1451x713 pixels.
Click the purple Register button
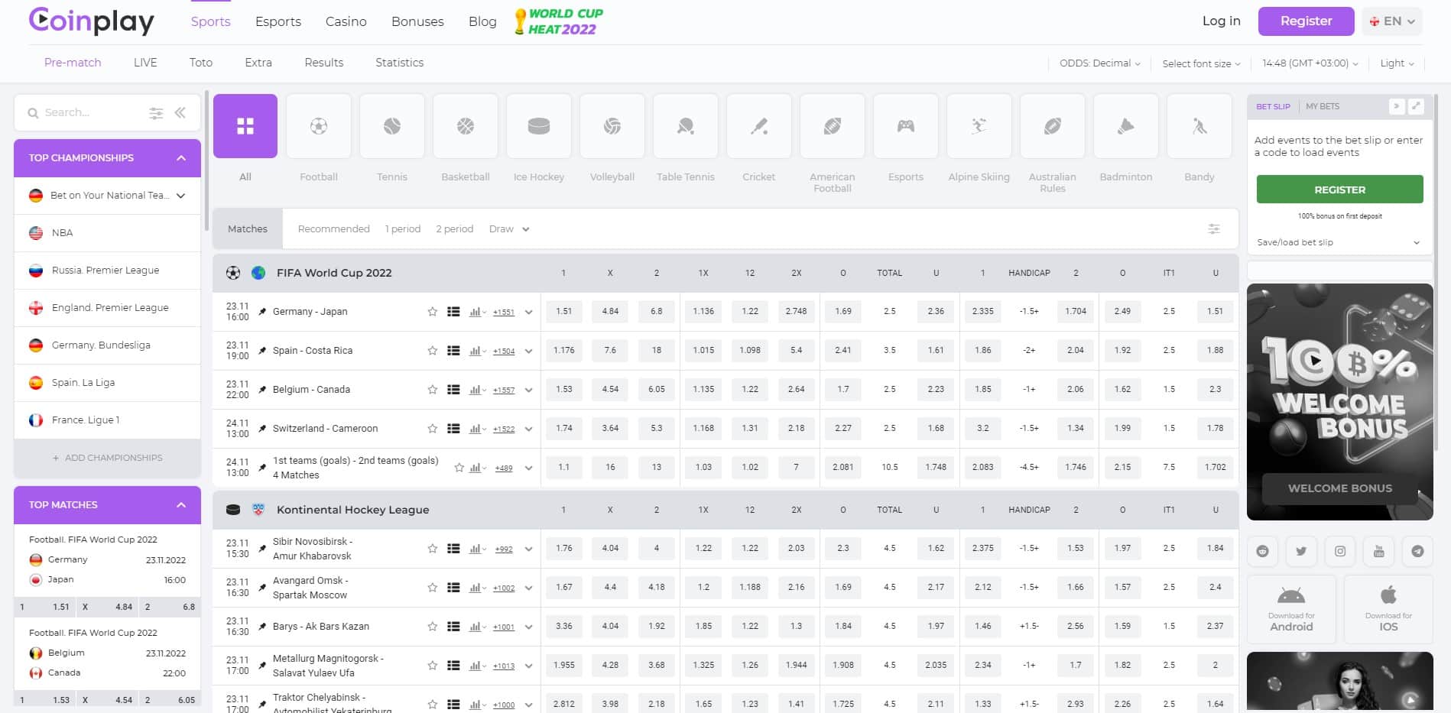click(1306, 21)
